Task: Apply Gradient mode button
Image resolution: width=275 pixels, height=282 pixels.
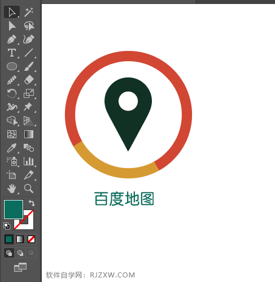Action: click(20, 239)
